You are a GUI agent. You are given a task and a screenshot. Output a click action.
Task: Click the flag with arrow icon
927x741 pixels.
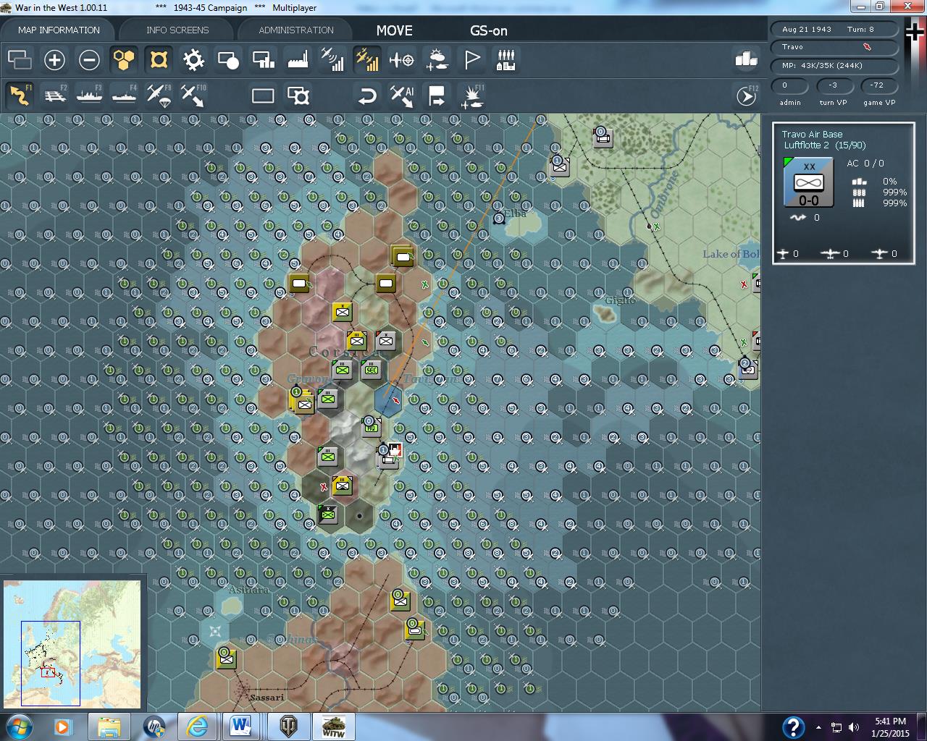[437, 96]
